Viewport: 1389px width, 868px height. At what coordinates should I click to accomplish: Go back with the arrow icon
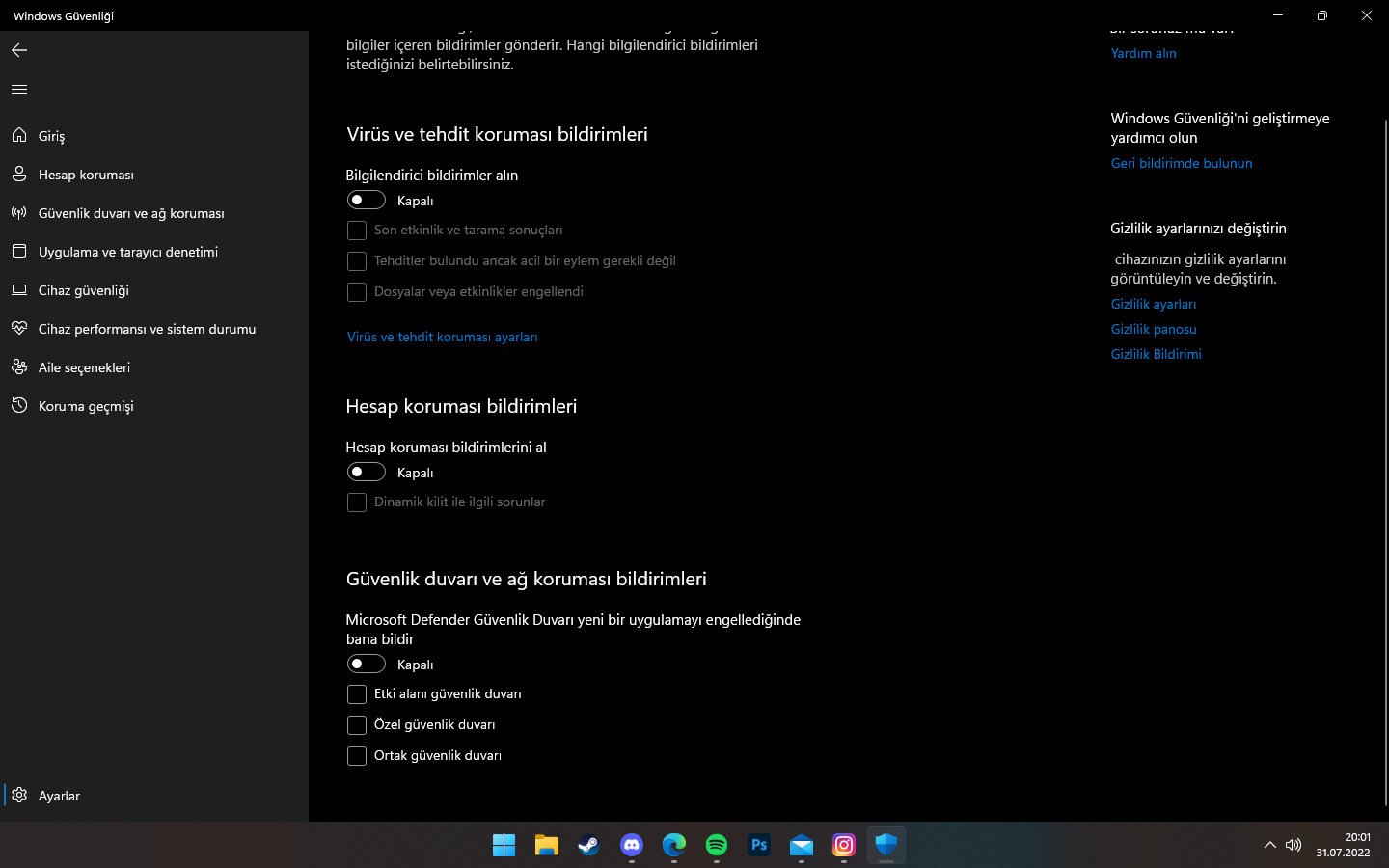[x=19, y=50]
